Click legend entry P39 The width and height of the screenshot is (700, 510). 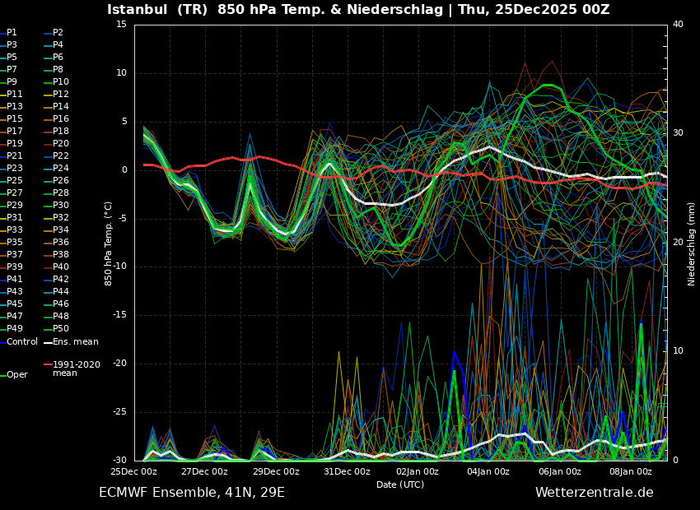click(12, 267)
